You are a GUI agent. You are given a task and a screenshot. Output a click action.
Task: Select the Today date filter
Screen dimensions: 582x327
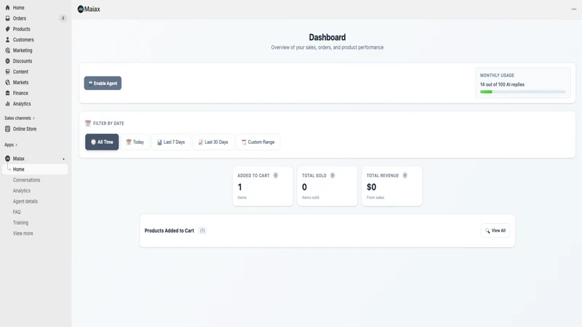[135, 142]
